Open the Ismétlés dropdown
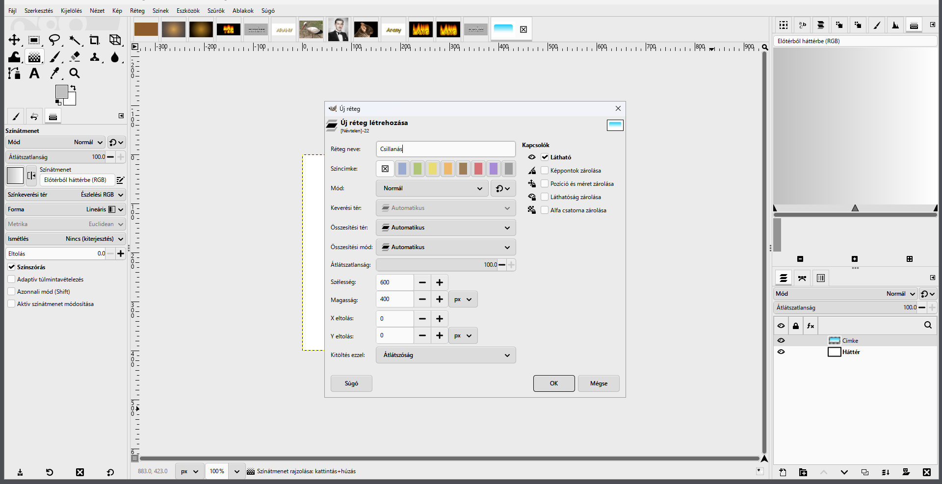The image size is (942, 484). coord(66,239)
